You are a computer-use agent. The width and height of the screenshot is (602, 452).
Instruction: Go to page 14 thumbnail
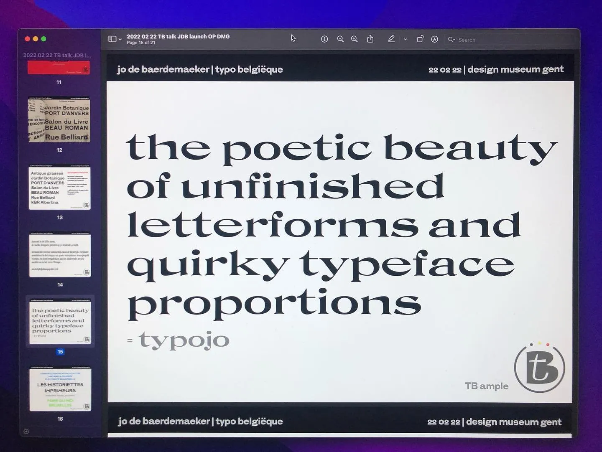tap(60, 255)
